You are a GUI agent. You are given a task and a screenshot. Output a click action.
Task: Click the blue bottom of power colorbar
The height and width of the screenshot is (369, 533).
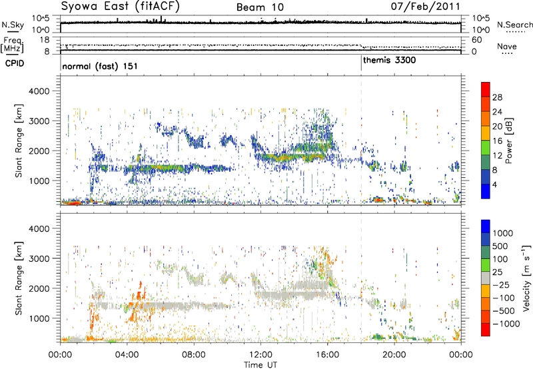[x=486, y=191]
